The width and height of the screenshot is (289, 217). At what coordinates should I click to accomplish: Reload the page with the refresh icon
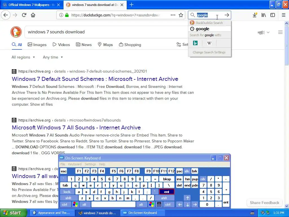(24, 15)
